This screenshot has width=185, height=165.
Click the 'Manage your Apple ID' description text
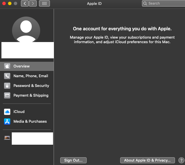click(x=122, y=40)
